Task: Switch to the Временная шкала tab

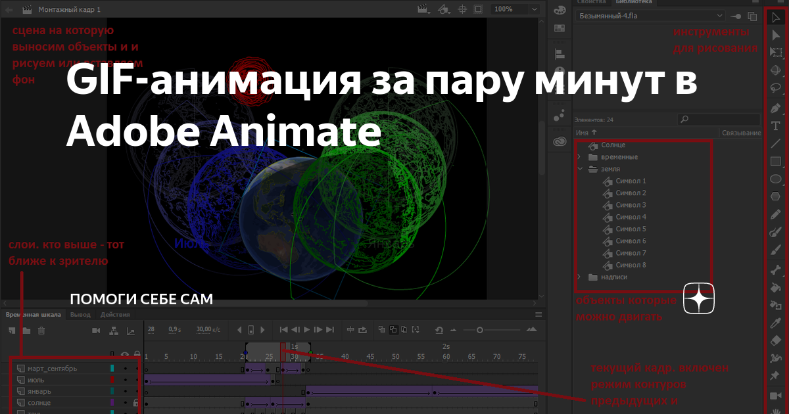Action: tap(34, 315)
